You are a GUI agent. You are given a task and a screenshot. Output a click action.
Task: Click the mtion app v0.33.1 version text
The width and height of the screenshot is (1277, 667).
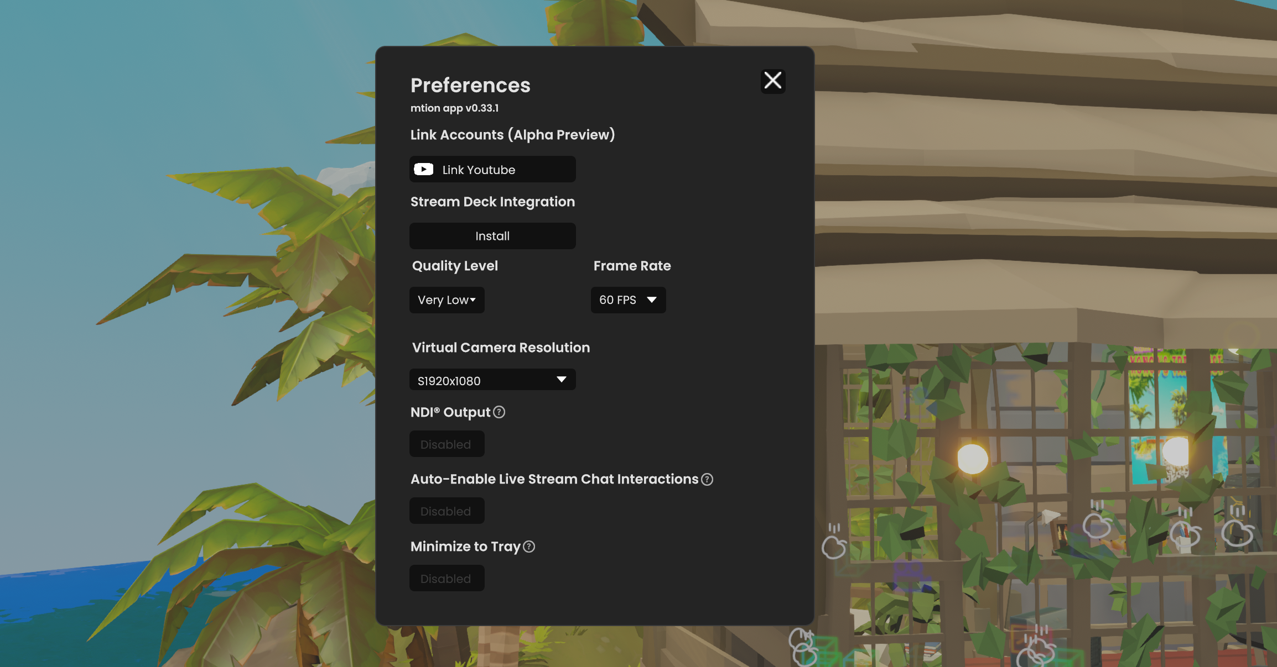tap(454, 108)
